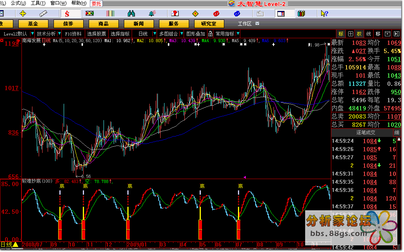
Task: Open the binoculars search icon
Action: click(x=131, y=14)
